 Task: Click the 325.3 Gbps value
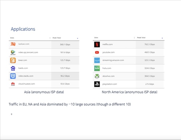click(x=150, y=60)
